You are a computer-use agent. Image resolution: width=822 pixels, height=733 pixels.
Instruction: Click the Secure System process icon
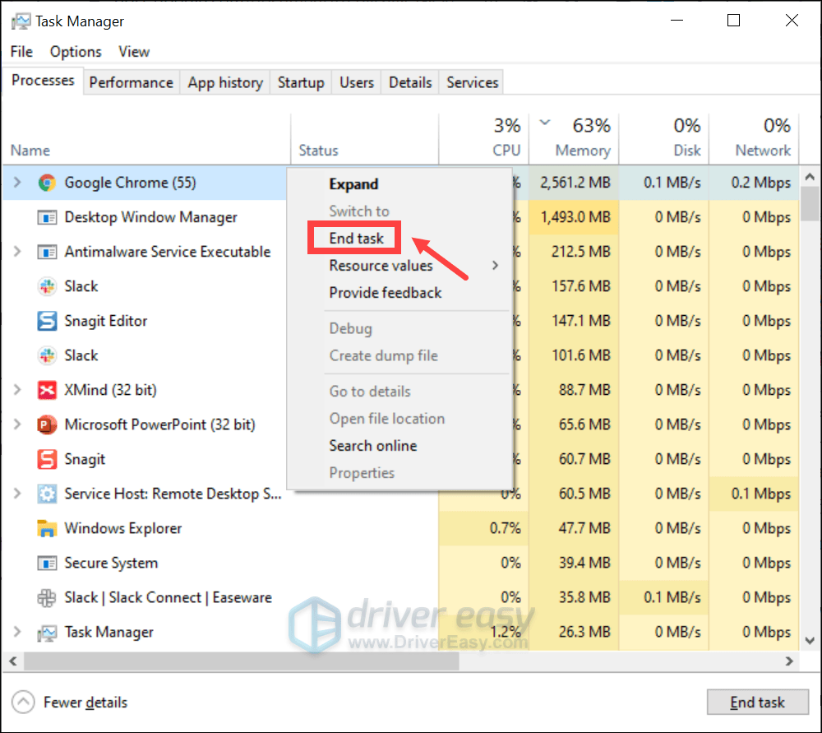(x=47, y=563)
